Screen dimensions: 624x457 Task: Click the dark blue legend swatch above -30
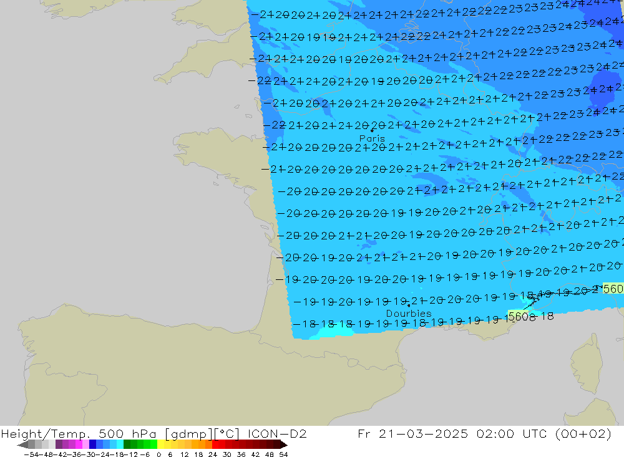[92, 445]
